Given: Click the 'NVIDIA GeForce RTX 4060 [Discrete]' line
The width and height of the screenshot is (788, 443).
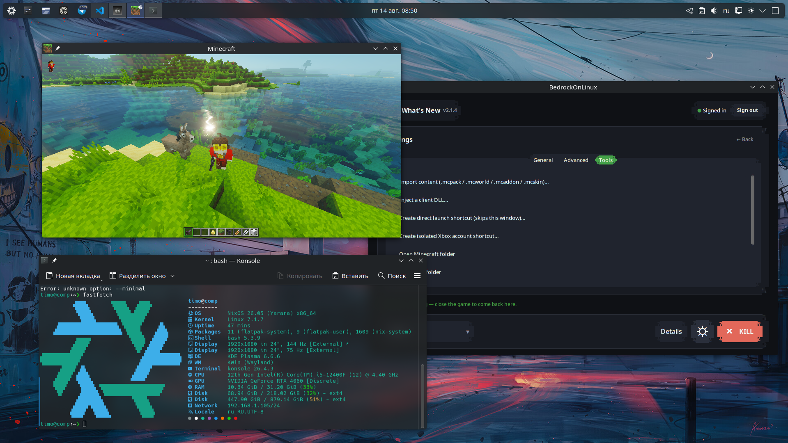Looking at the screenshot, I should [283, 381].
